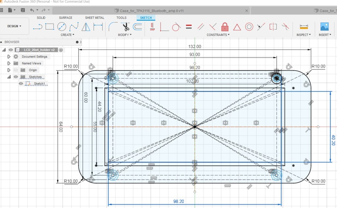The width and height of the screenshot is (337, 208).
Task: Apply the Fix/Lock constraint
Action: tap(225, 27)
